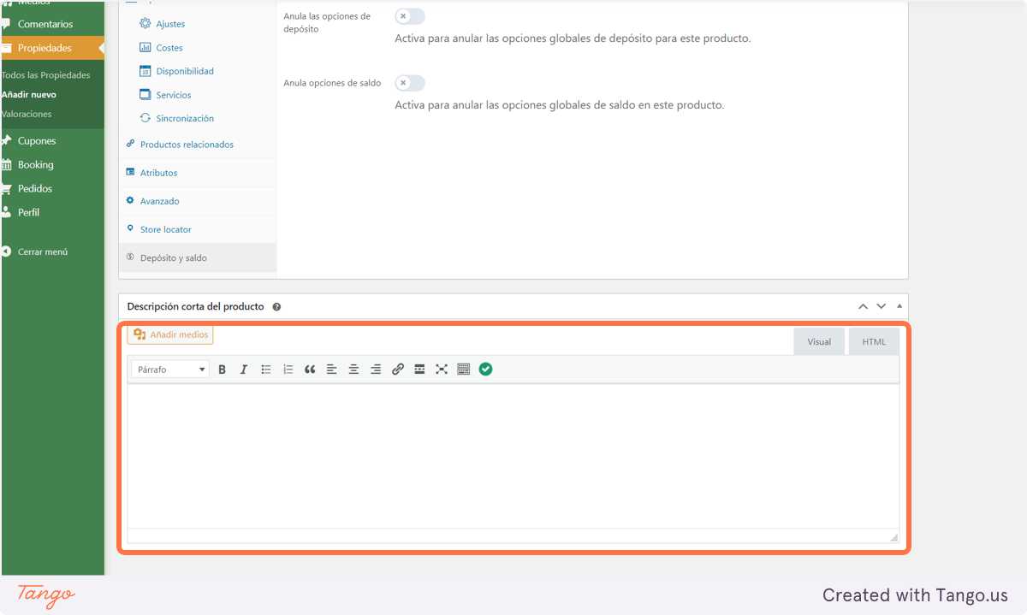Click the Añadir medios button
The image size is (1027, 615).
[x=170, y=334]
